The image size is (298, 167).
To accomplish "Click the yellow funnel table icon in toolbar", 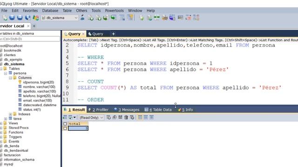I will point(130,18).
